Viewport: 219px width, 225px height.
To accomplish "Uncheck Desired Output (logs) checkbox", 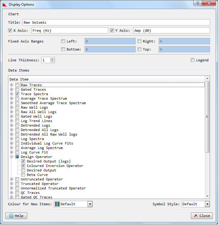I will click(x=23, y=162).
